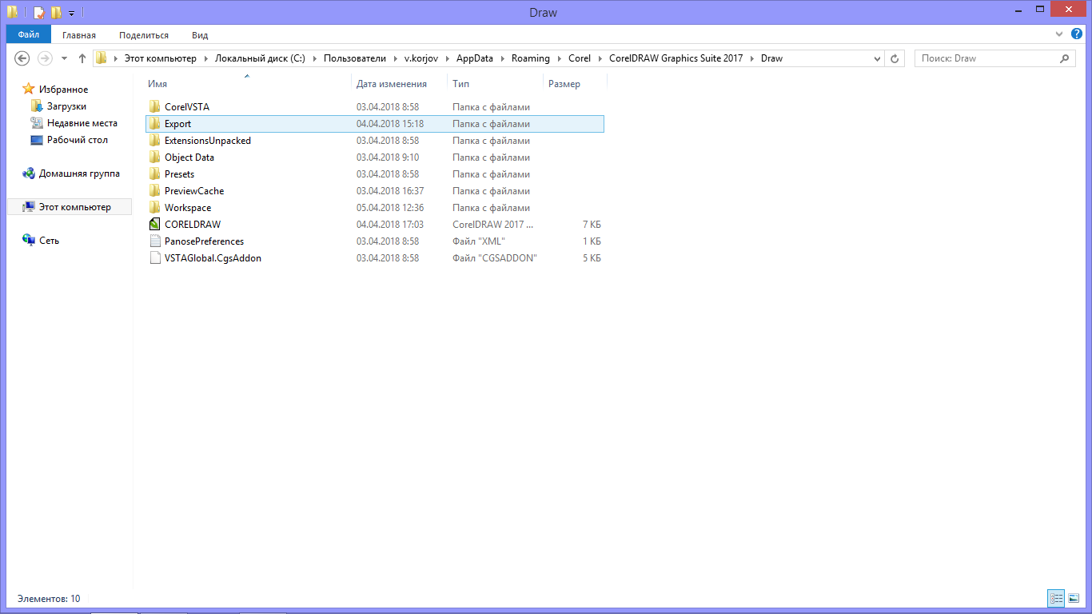This screenshot has height=614, width=1092.
Task: Select the Object Data folder icon
Action: click(x=155, y=157)
